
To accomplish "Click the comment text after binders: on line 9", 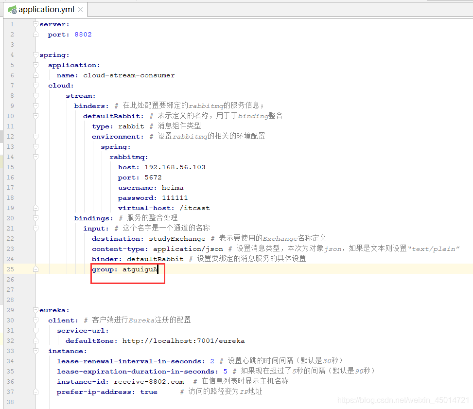I will [x=190, y=106].
